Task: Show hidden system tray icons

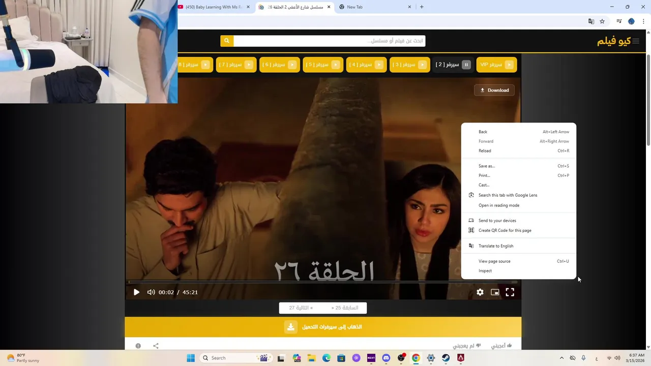Action: pyautogui.click(x=561, y=358)
